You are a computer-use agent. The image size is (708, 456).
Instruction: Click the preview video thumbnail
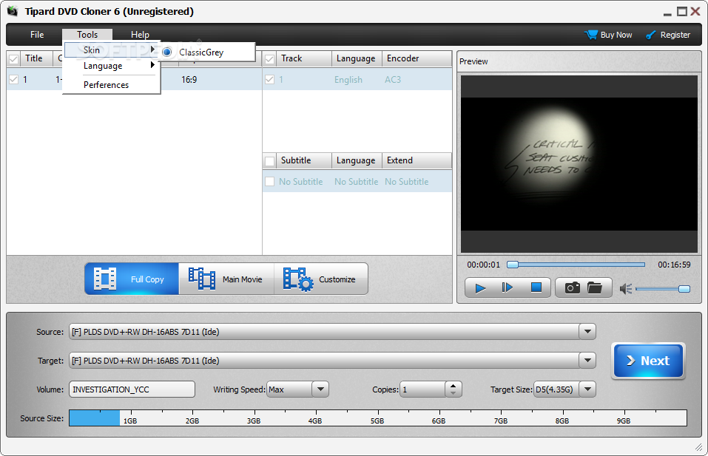579,164
